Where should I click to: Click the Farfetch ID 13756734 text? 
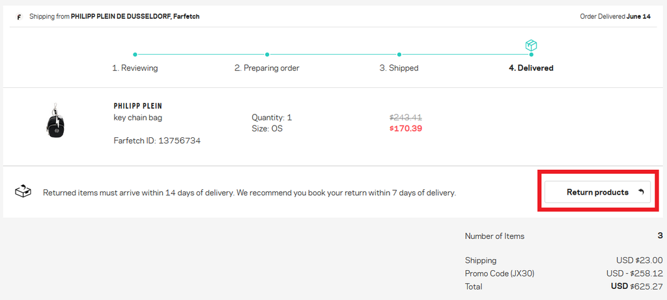click(157, 141)
